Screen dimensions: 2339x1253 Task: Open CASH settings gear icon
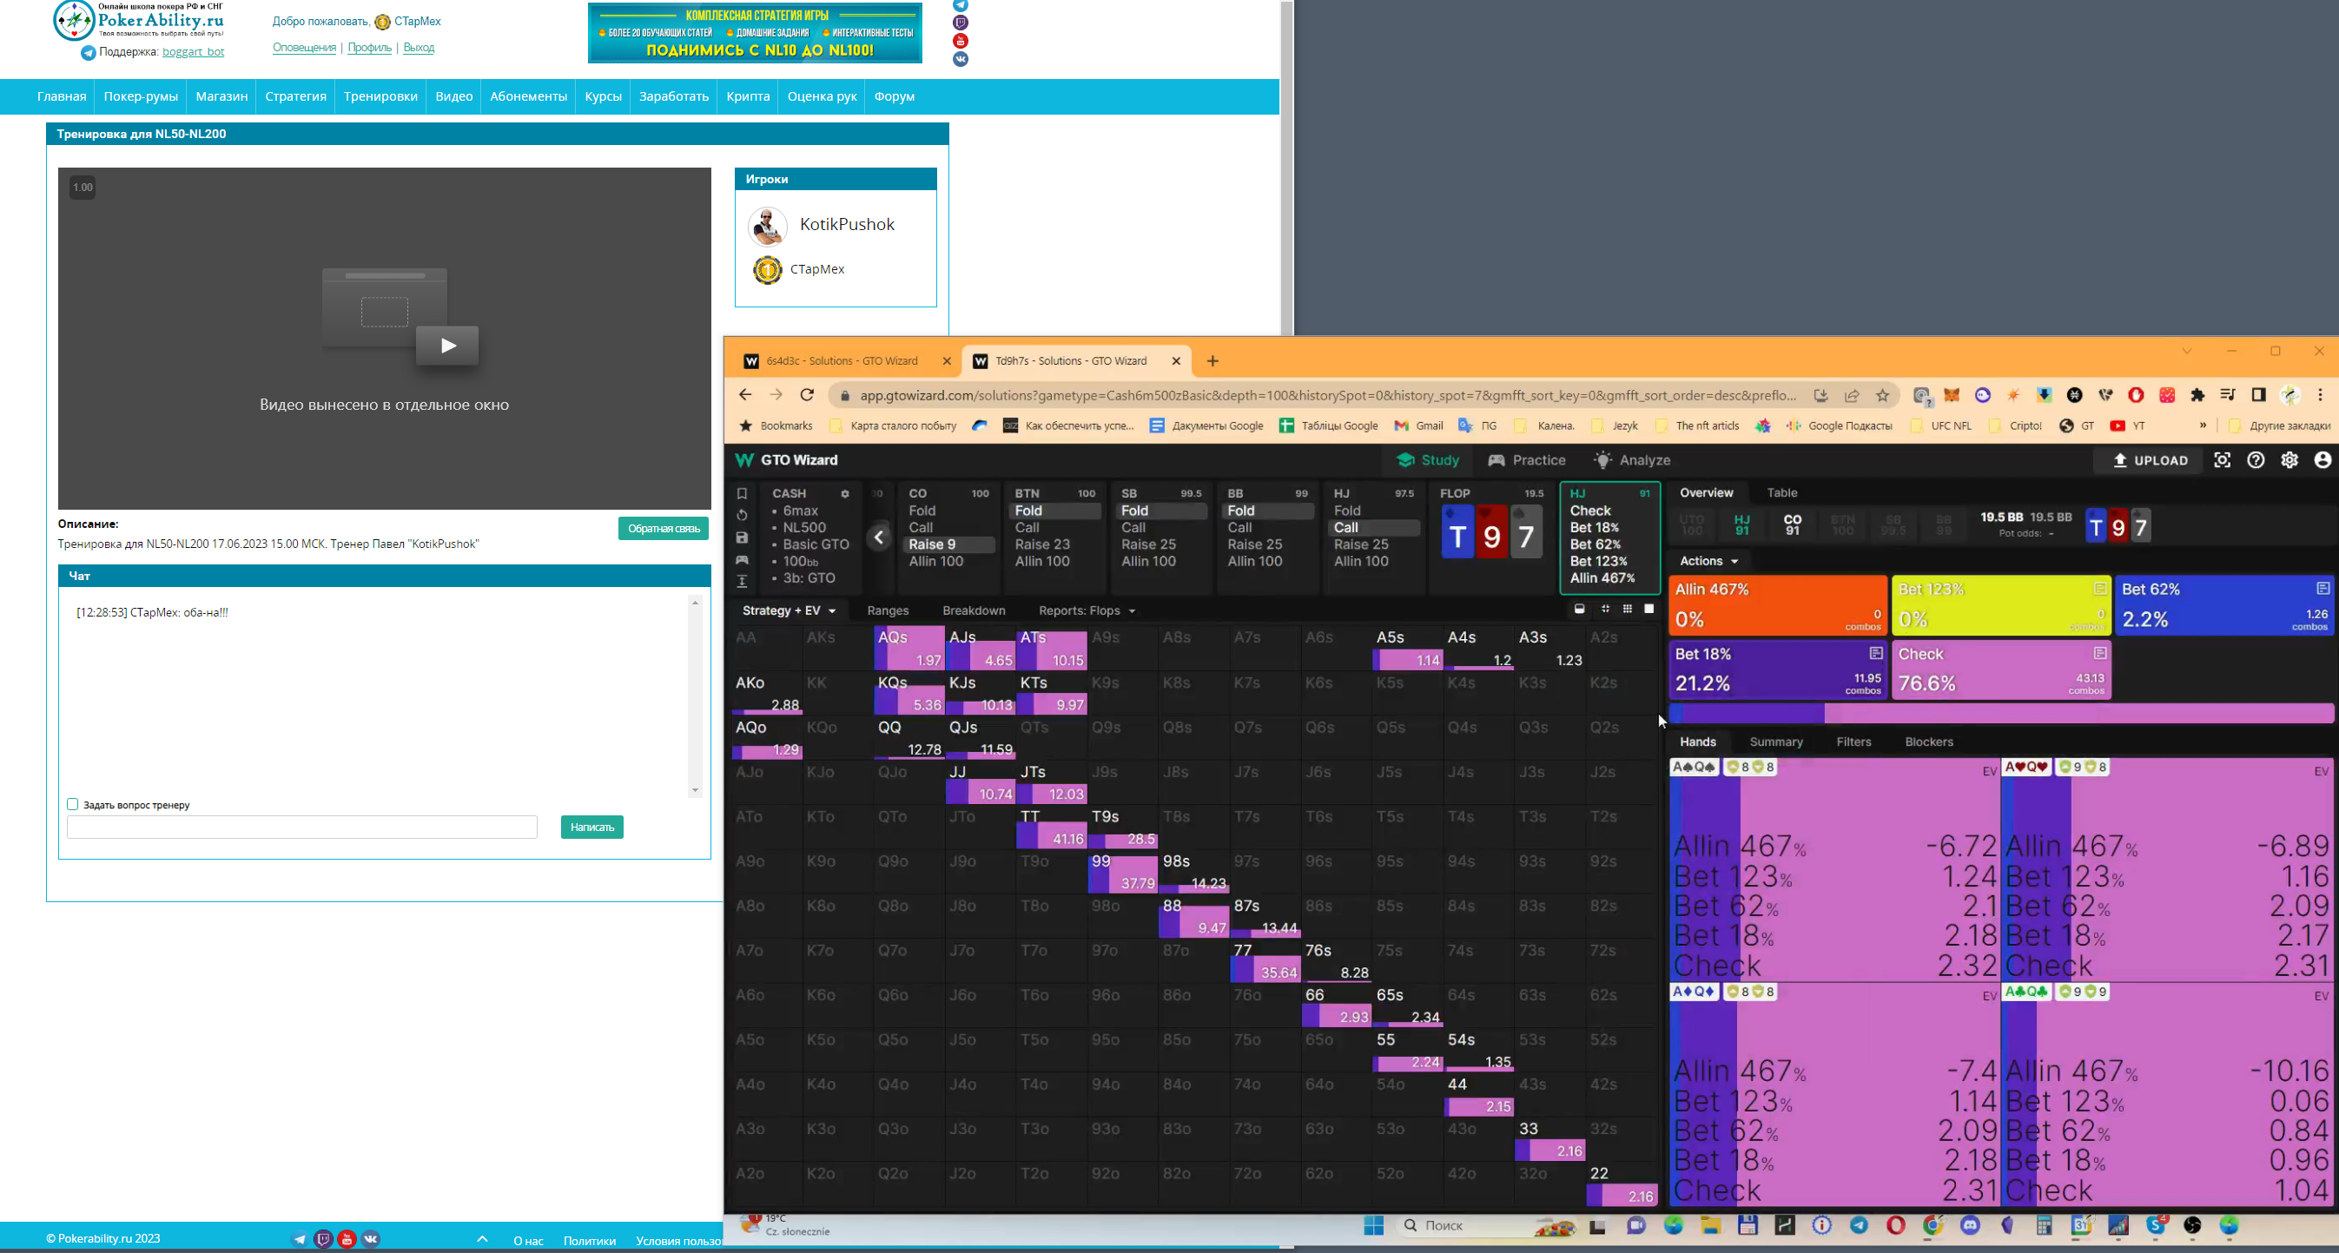pyautogui.click(x=844, y=494)
